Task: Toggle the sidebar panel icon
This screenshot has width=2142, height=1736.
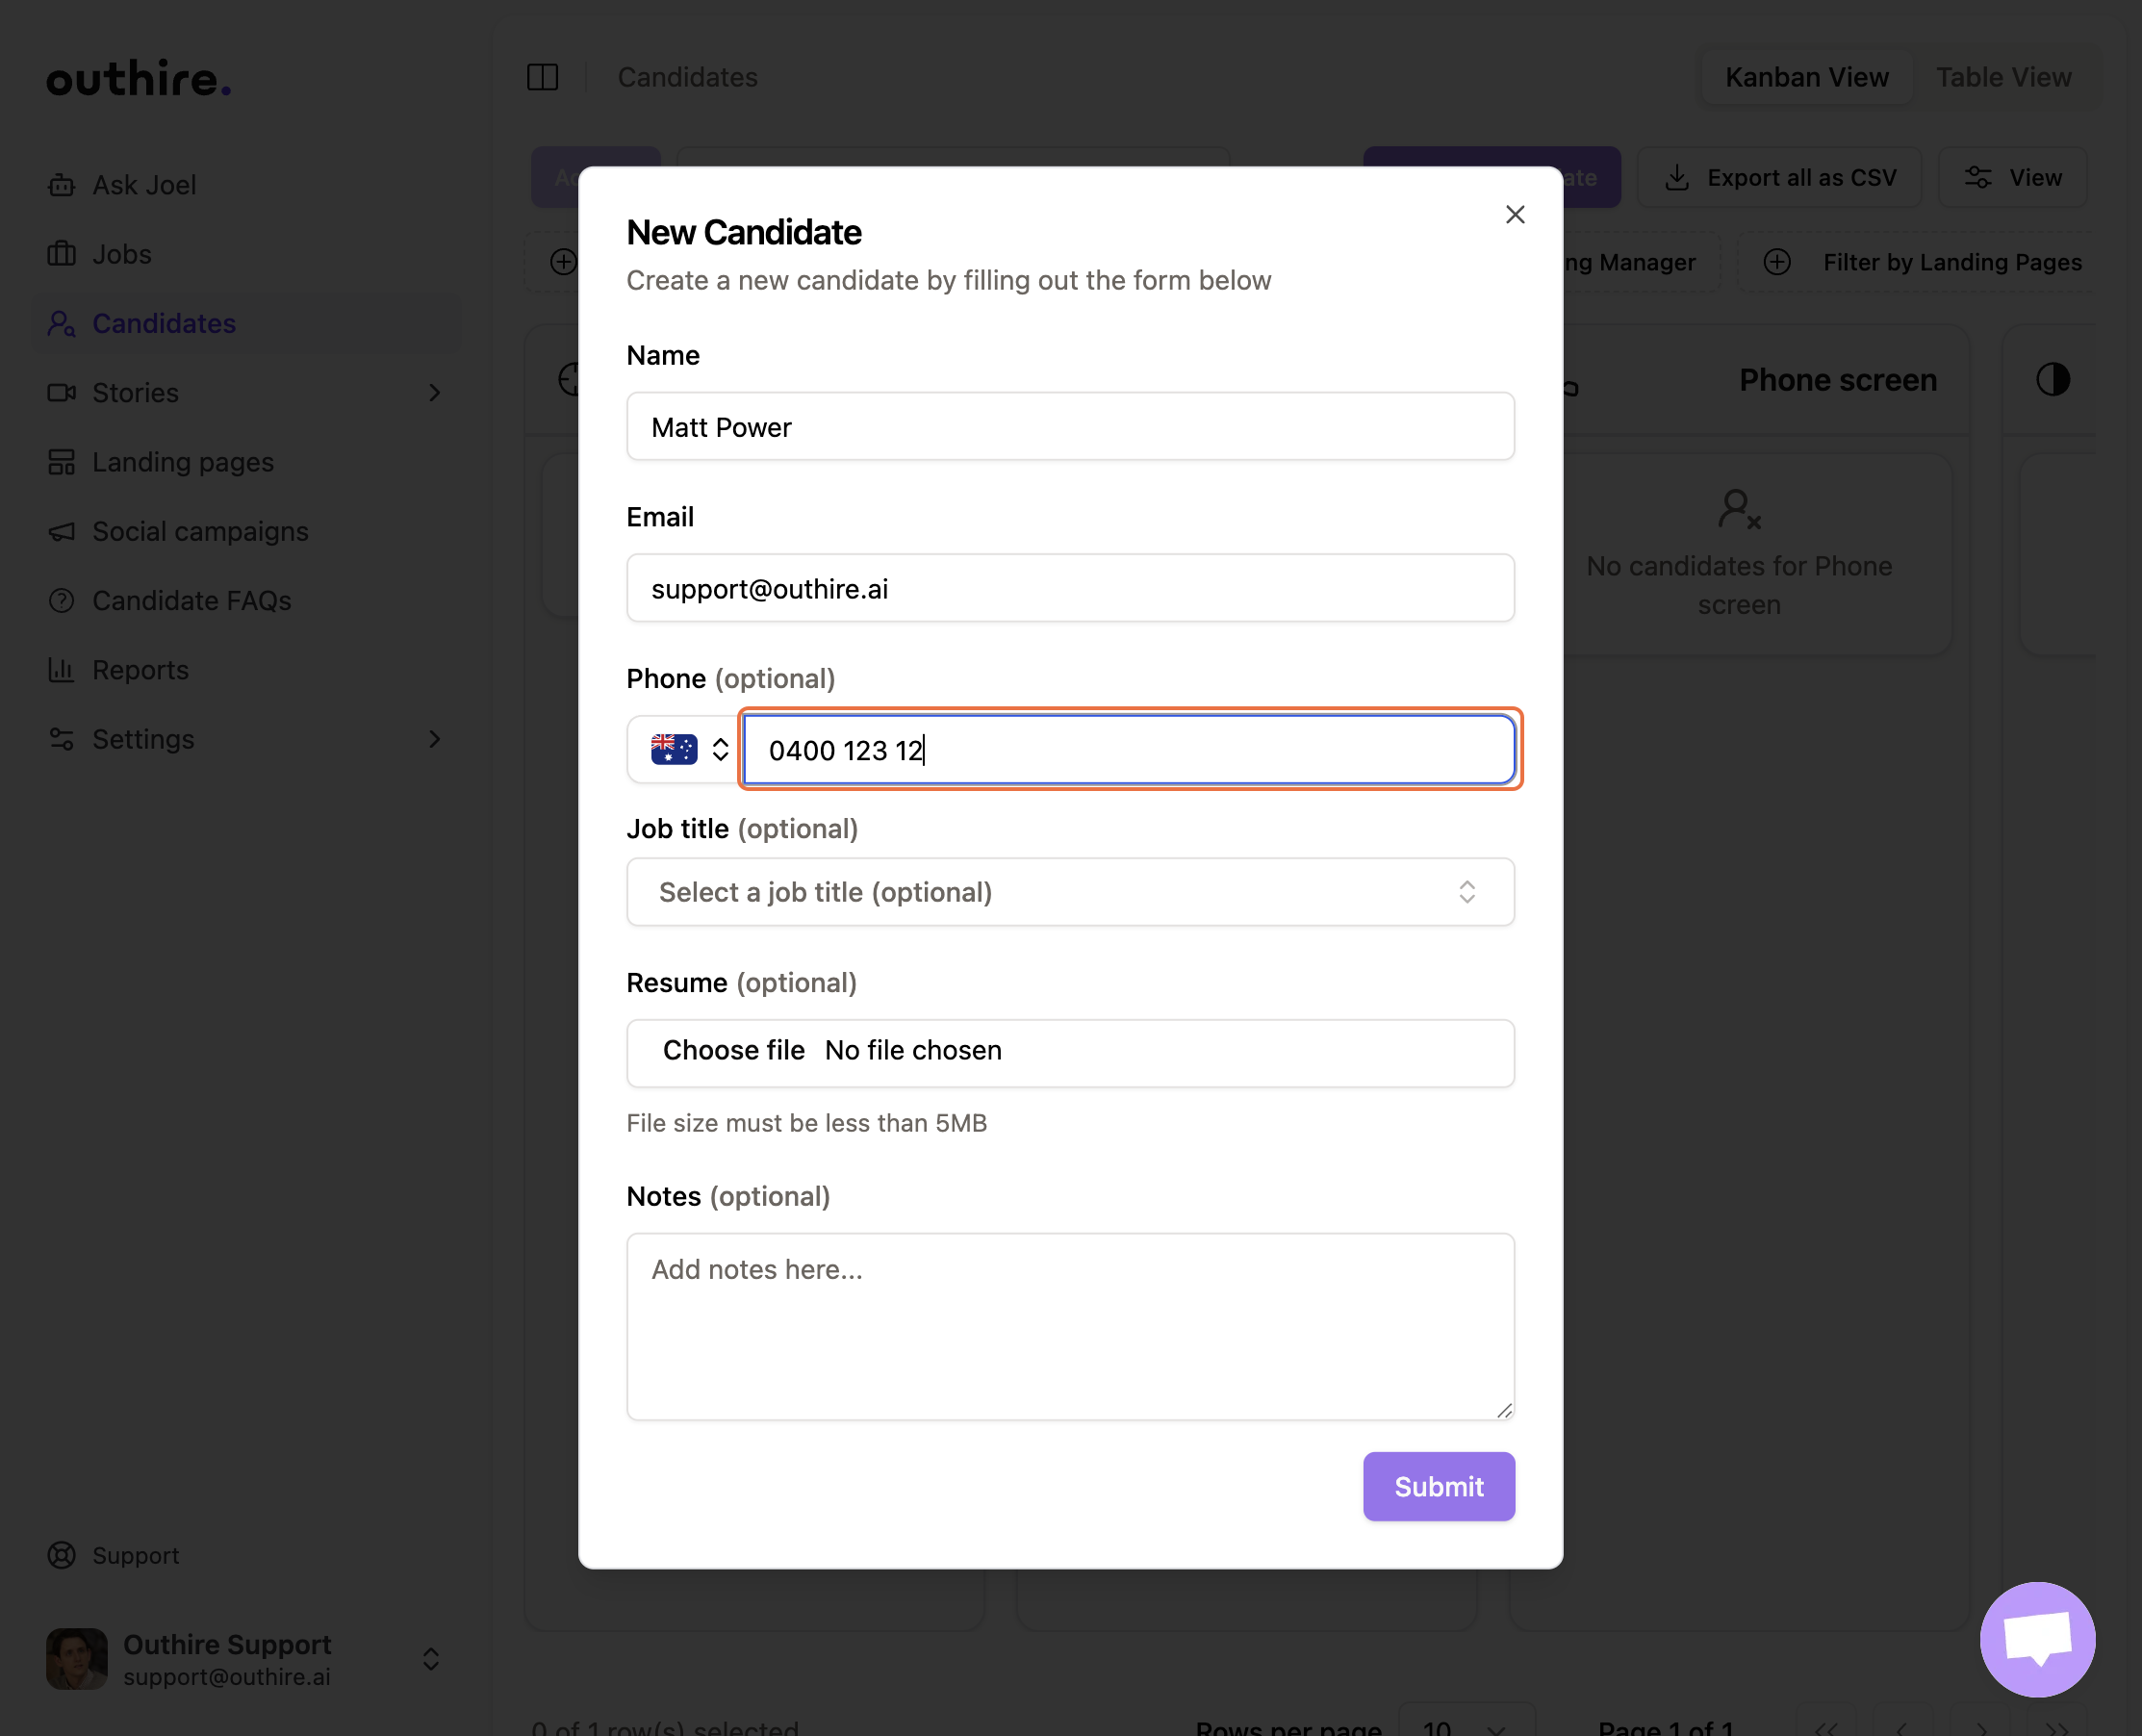Action: pos(542,77)
